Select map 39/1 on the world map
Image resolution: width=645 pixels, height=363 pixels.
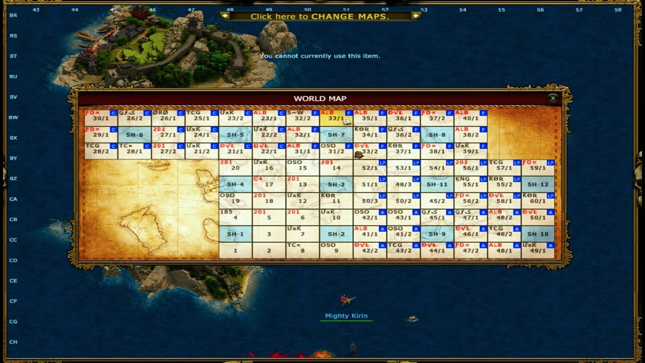click(x=471, y=151)
